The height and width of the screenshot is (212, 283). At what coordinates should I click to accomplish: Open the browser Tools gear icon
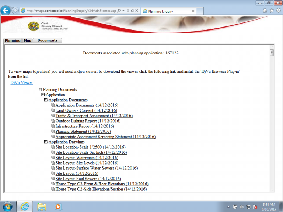pyautogui.click(x=279, y=10)
